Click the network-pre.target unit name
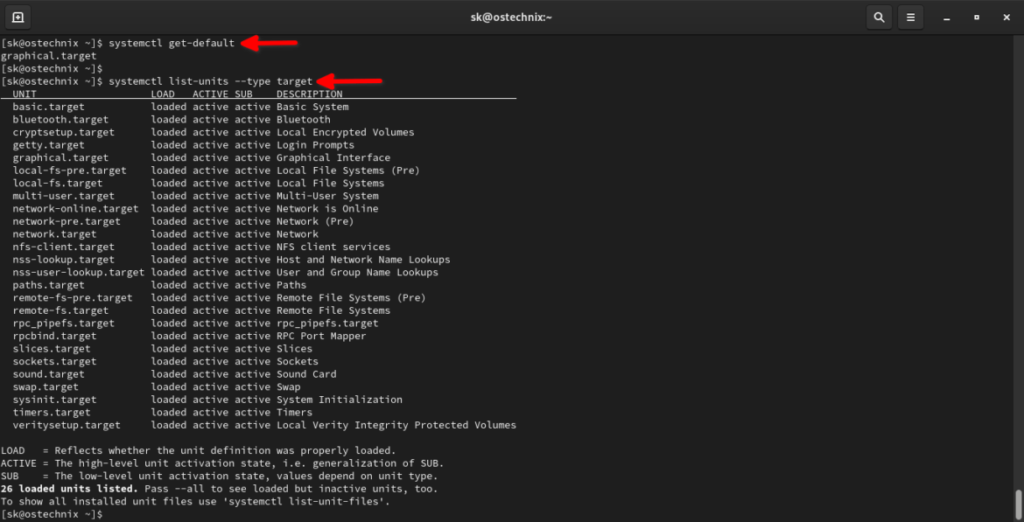The image size is (1024, 522). point(67,221)
